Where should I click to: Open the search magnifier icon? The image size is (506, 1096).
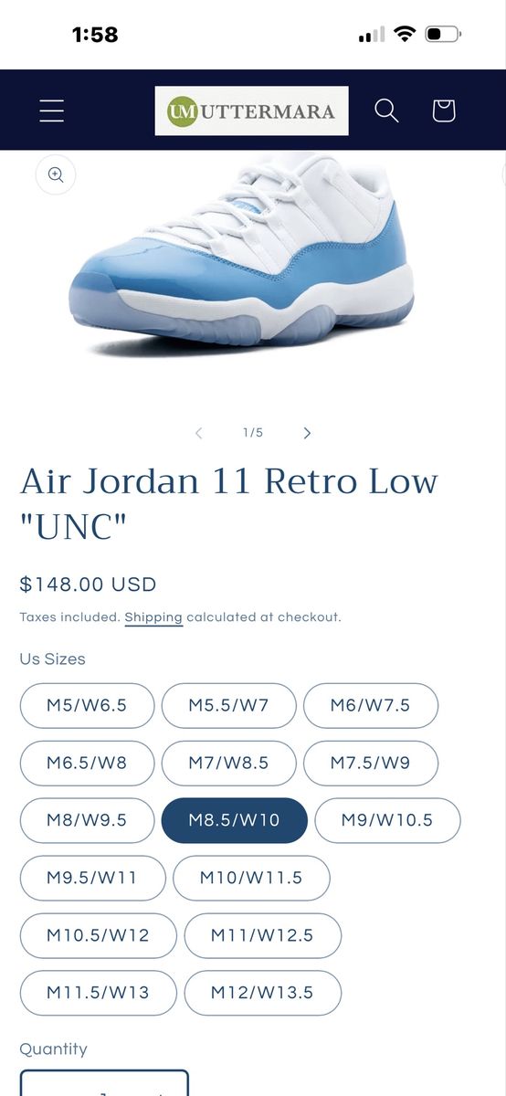[x=386, y=111]
